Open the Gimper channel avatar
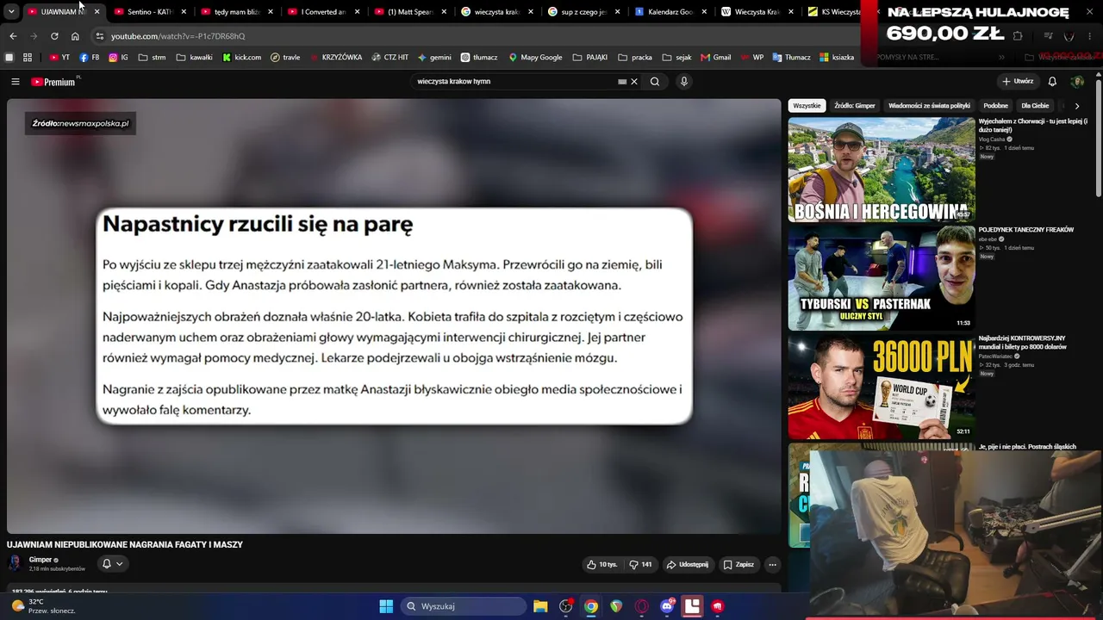This screenshot has height=620, width=1103. click(x=15, y=563)
